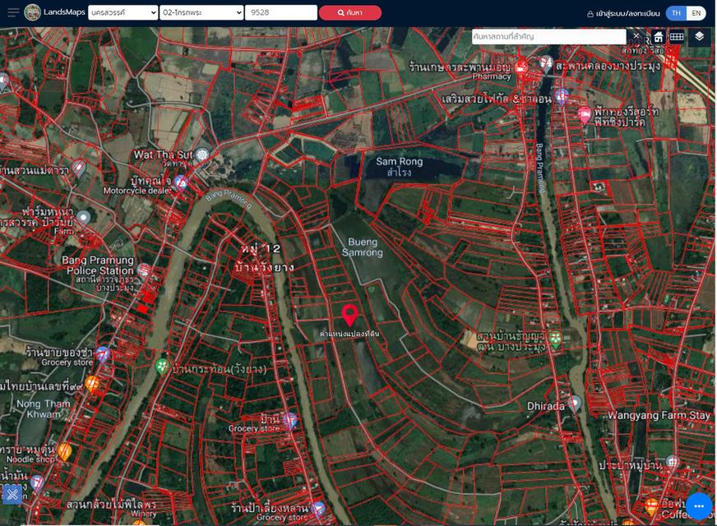This screenshot has width=717, height=526.
Task: Open the hamburger menu in the header
Action: [13, 12]
